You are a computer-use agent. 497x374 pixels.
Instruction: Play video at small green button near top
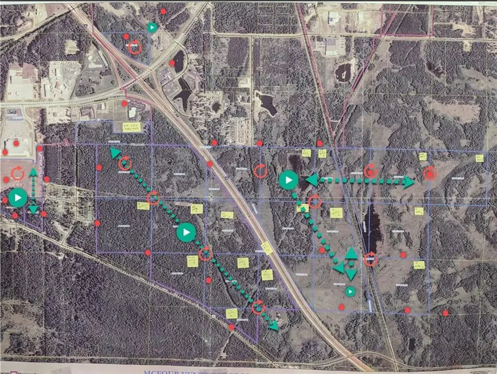click(152, 26)
